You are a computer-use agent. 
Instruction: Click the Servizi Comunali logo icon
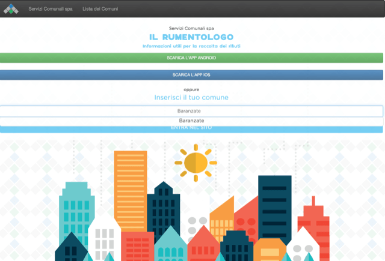[x=11, y=9]
